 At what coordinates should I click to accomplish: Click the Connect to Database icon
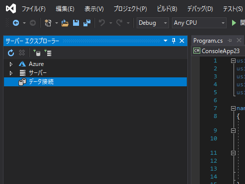pos(37,53)
